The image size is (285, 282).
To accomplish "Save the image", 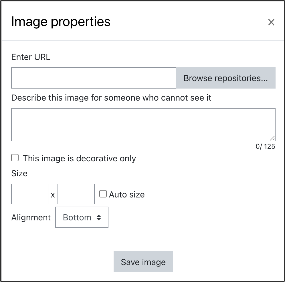I will pos(143,261).
